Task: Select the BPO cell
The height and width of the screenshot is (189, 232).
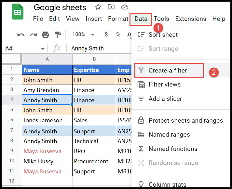Action: click(94, 151)
